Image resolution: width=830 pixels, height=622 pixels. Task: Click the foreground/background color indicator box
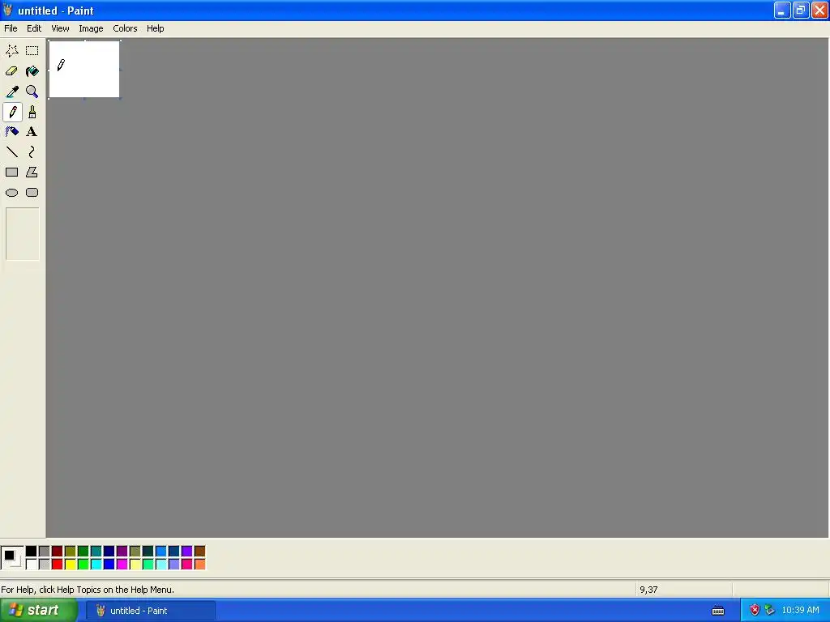coord(12,558)
